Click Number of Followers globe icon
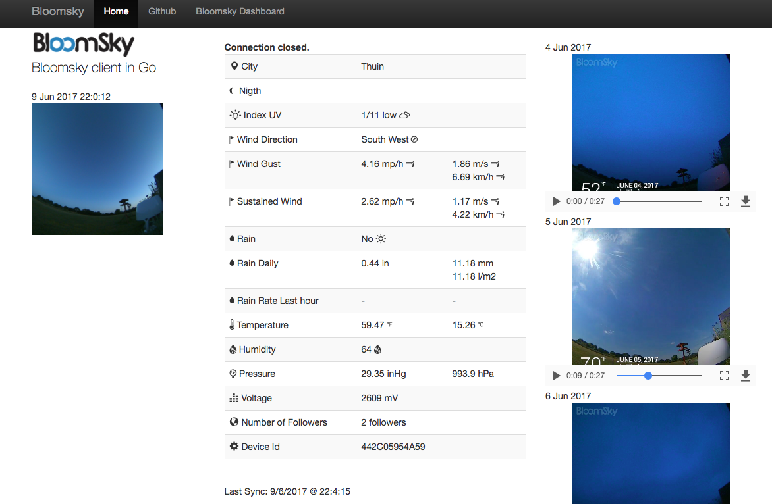 pos(234,422)
